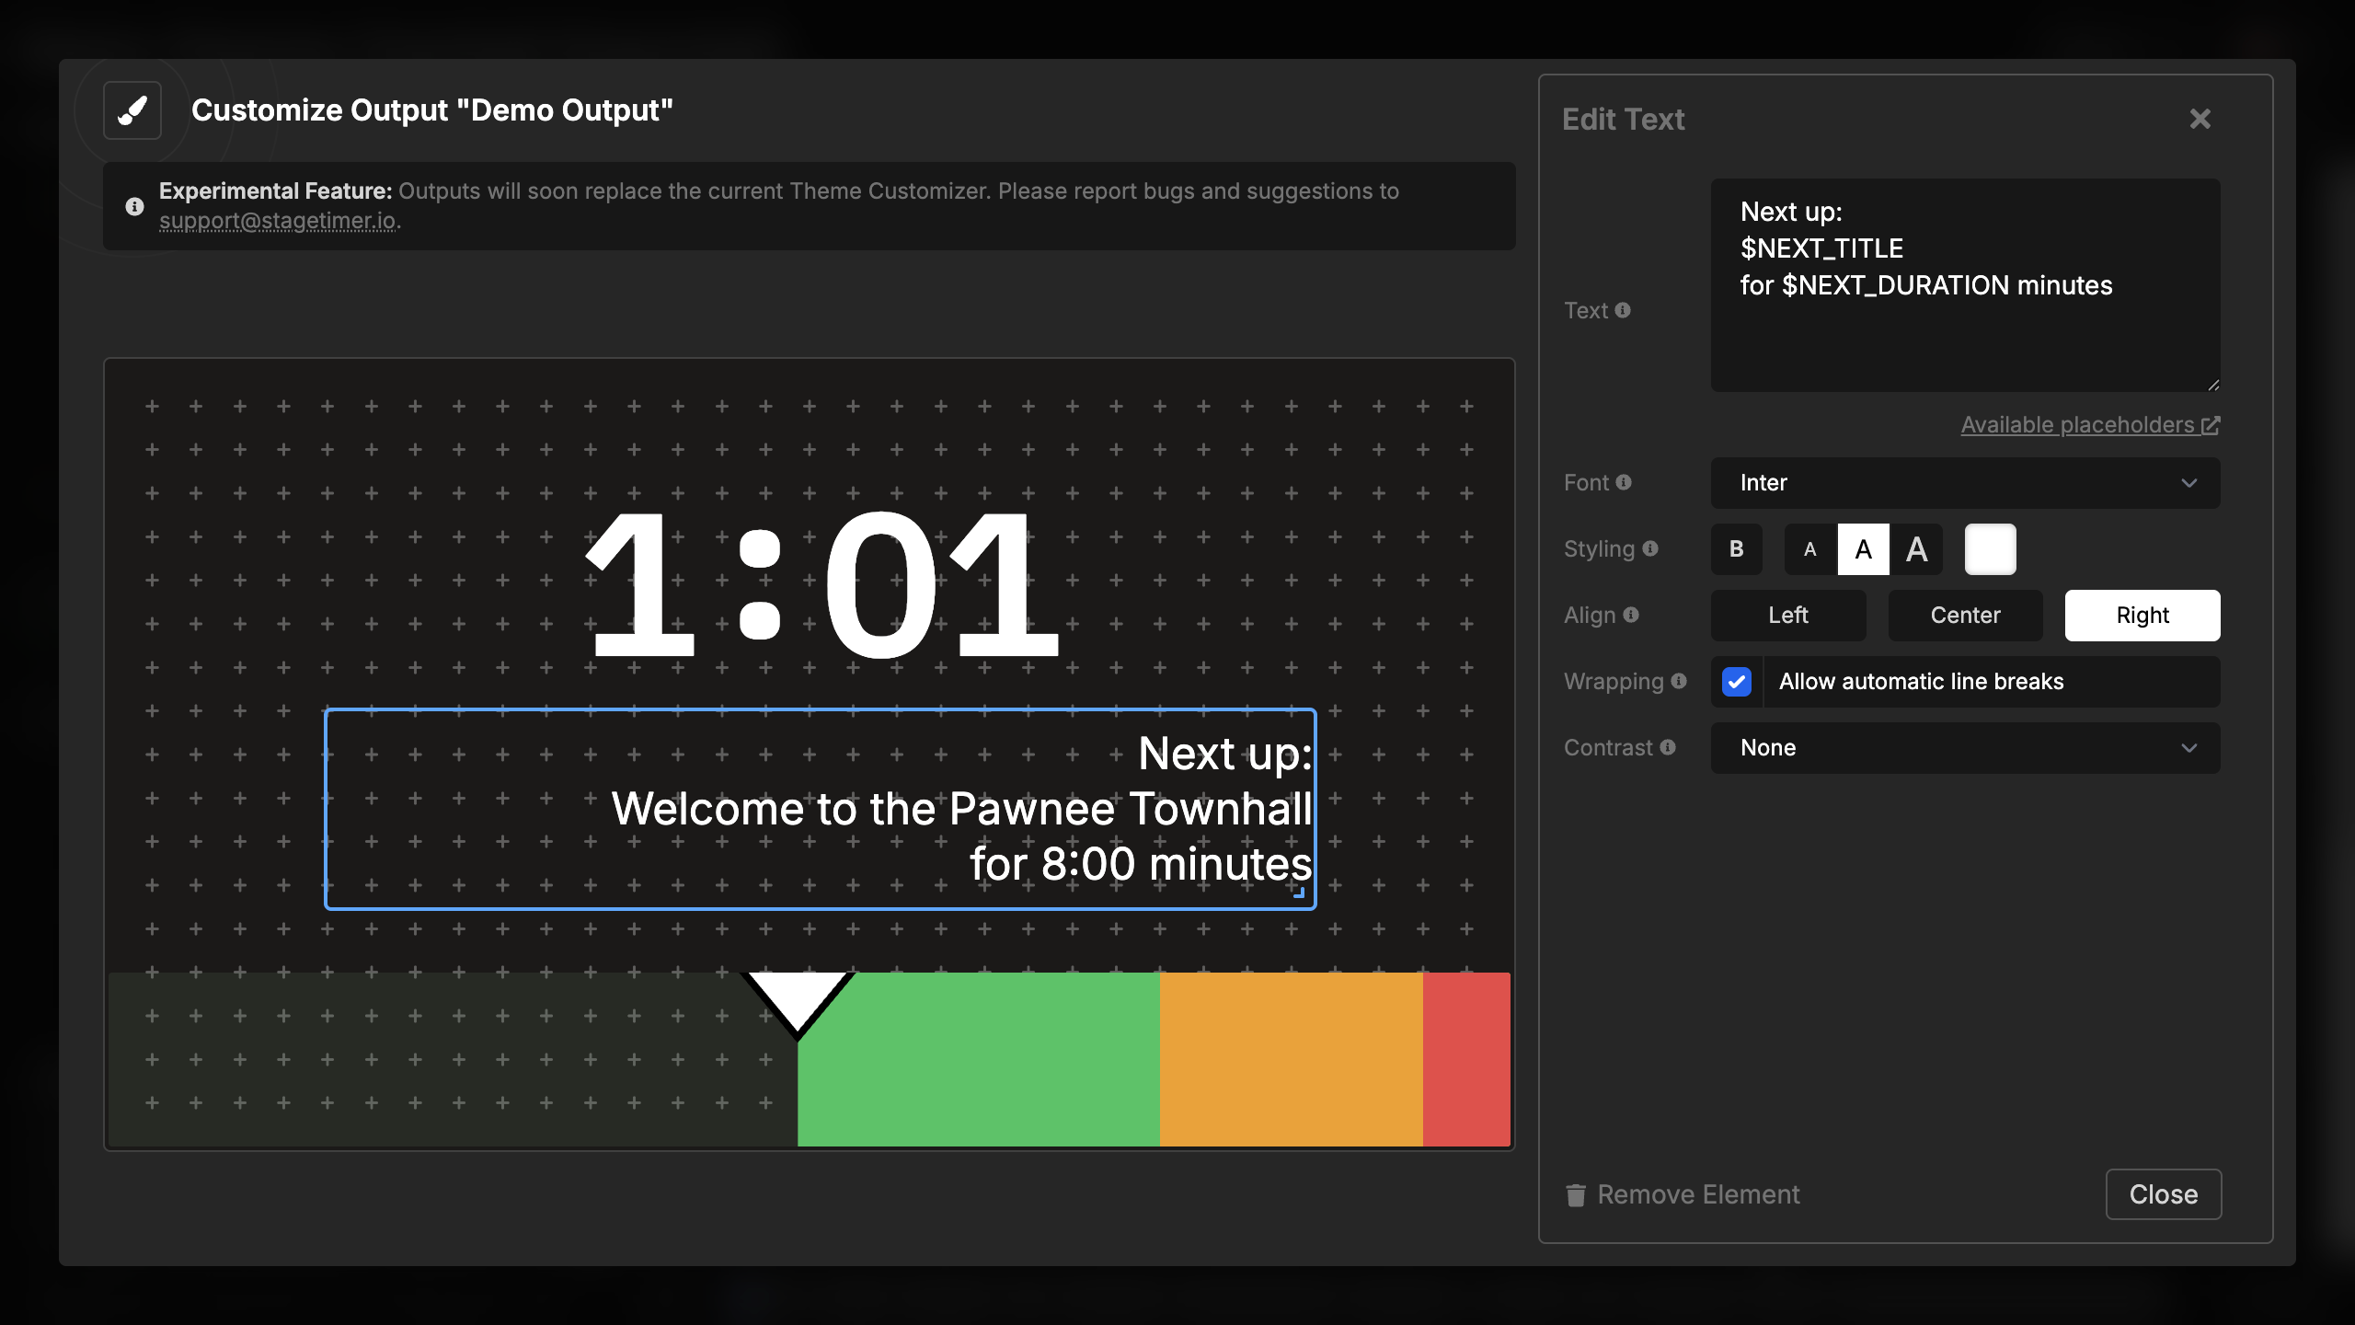Close the Edit Text panel with X
This screenshot has width=2355, height=1325.
point(2200,119)
